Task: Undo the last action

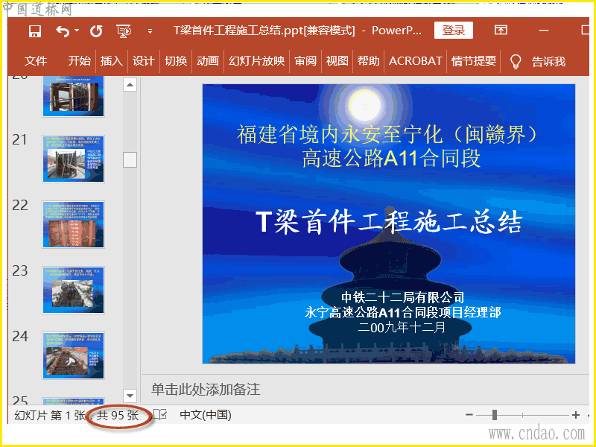Action: tap(63, 31)
